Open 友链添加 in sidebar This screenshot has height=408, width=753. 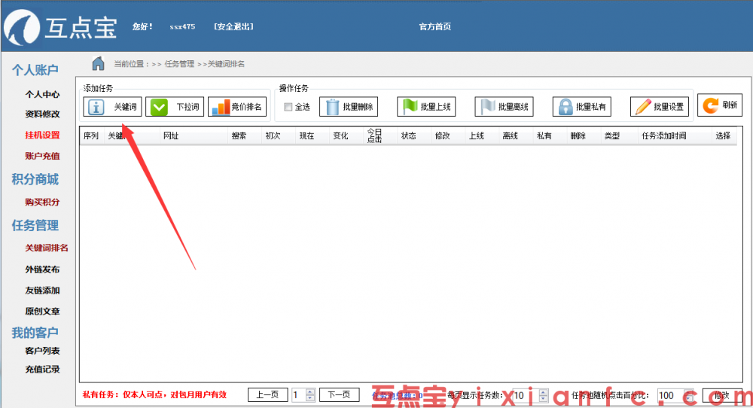tap(42, 291)
